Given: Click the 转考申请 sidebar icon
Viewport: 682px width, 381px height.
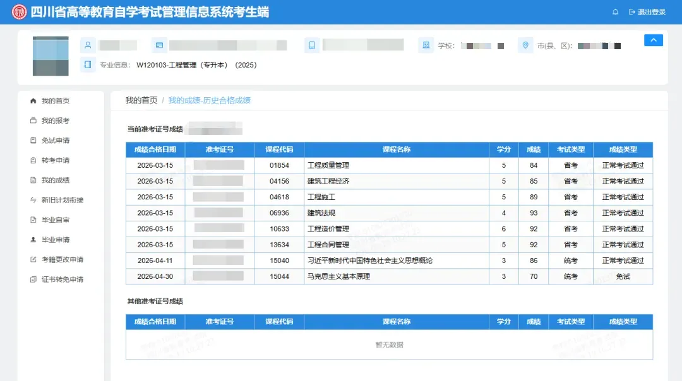Looking at the screenshot, I should pyautogui.click(x=33, y=160).
